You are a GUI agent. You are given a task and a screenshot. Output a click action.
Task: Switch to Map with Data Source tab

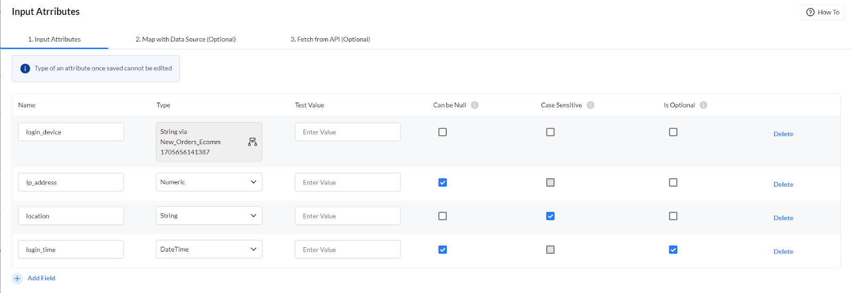[185, 39]
